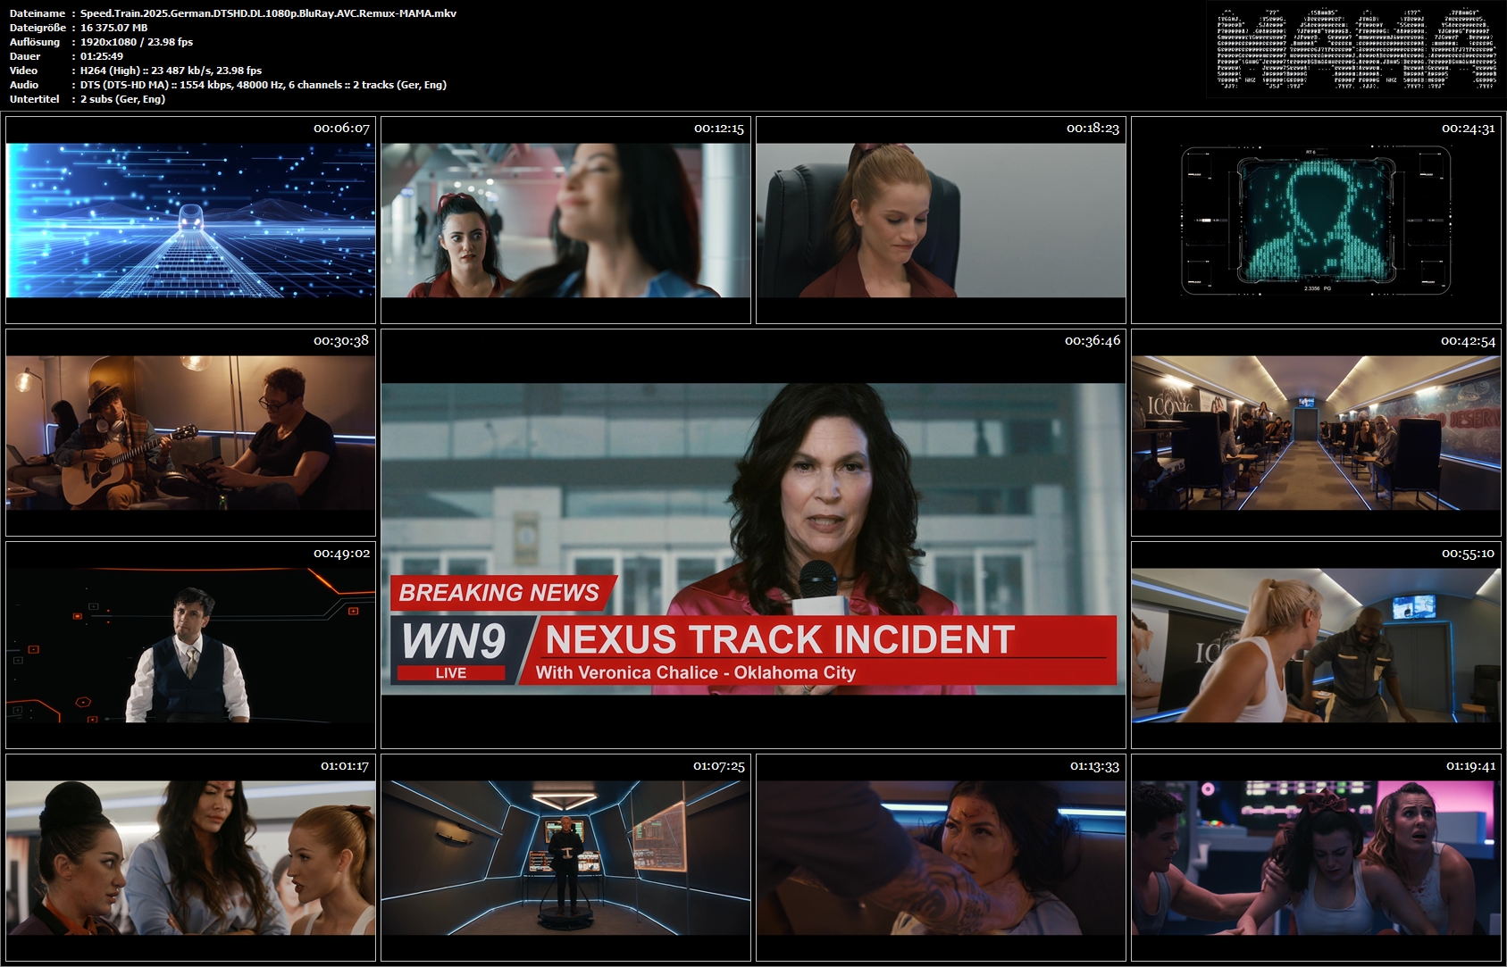Image resolution: width=1507 pixels, height=967 pixels.
Task: Open the train corridor thumbnail at 00:42:54
Action: tap(1316, 432)
